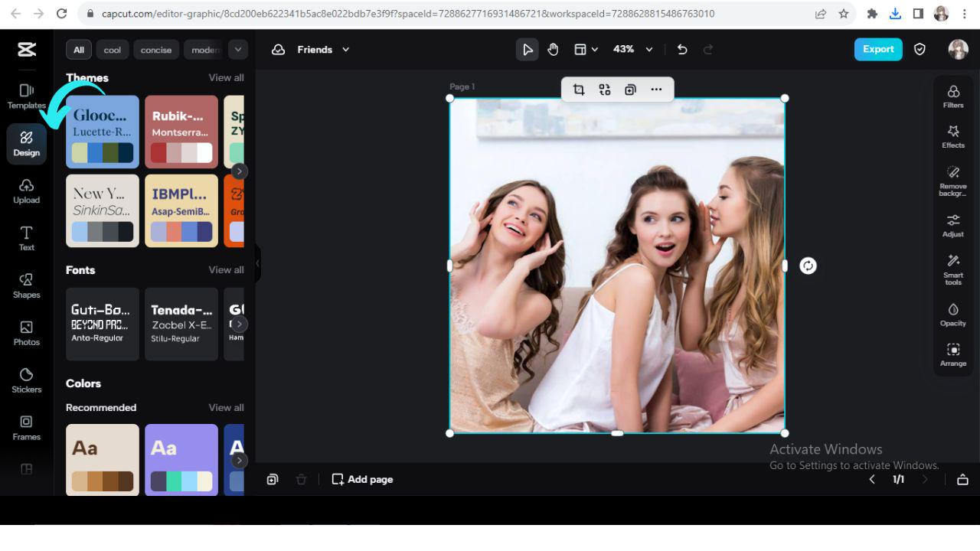View all recommended Fonts
980x551 pixels.
click(x=226, y=269)
